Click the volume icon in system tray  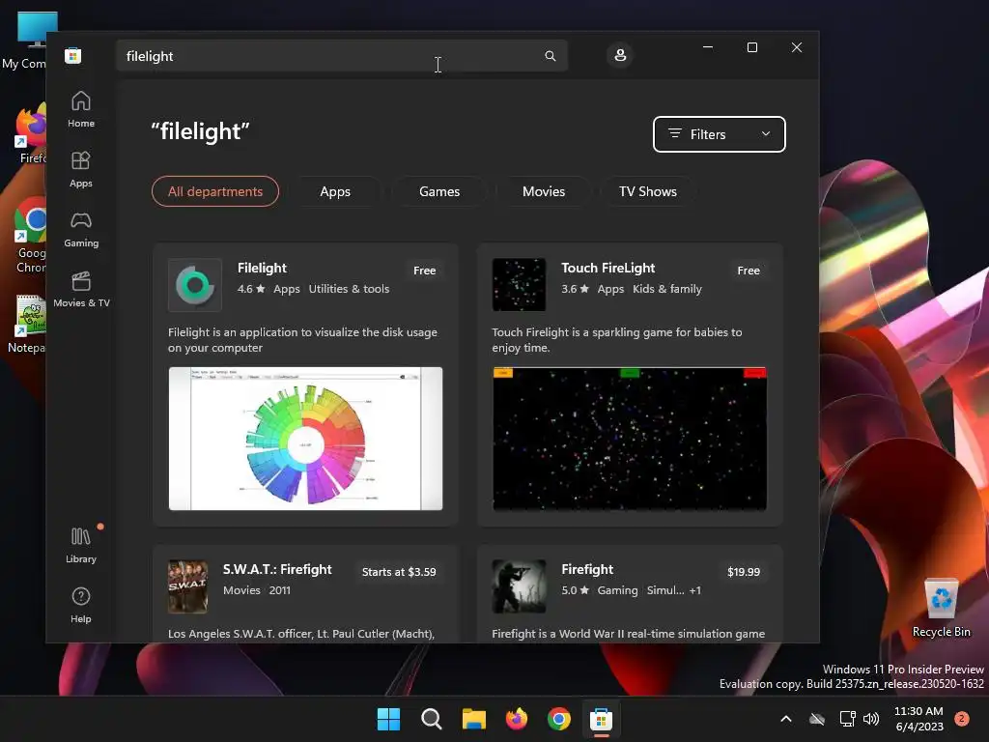(x=871, y=719)
